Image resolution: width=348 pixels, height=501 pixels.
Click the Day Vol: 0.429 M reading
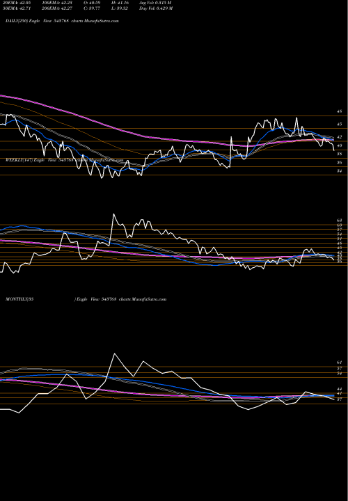tap(156, 8)
